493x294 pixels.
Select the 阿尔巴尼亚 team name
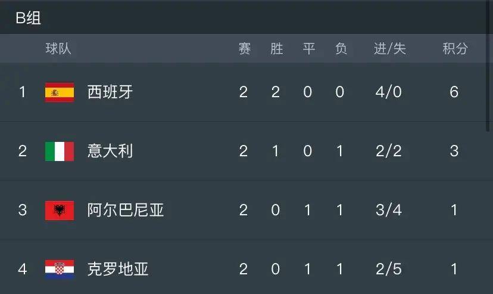pos(126,210)
